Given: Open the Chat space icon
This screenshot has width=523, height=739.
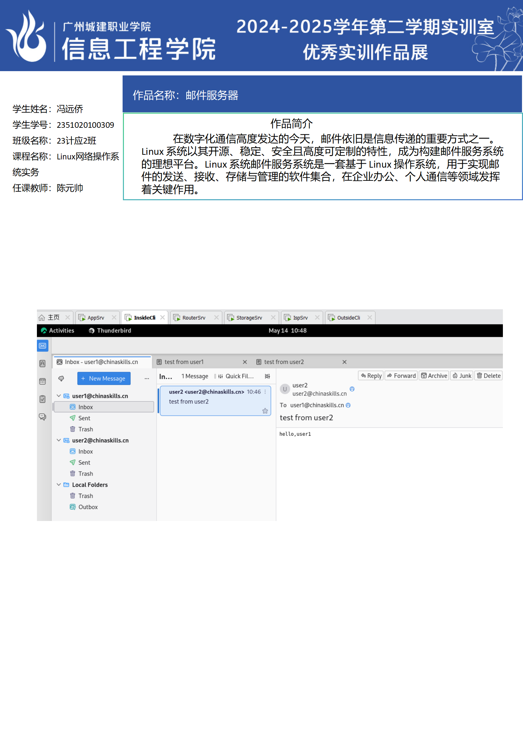Looking at the screenshot, I should click(43, 417).
